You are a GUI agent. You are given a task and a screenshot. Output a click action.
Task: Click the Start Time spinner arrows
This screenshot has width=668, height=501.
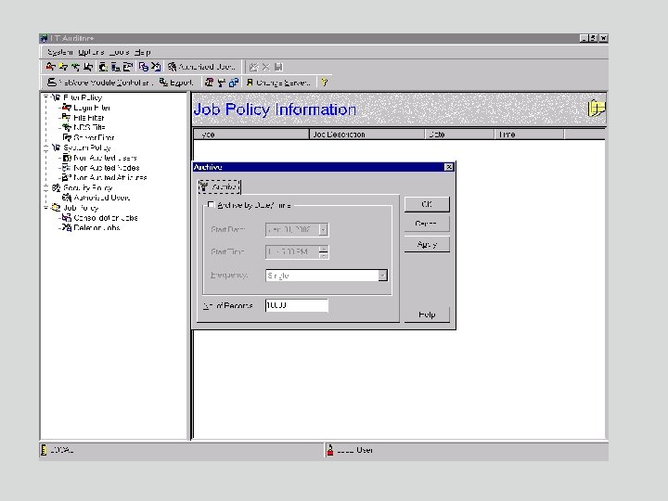click(324, 251)
